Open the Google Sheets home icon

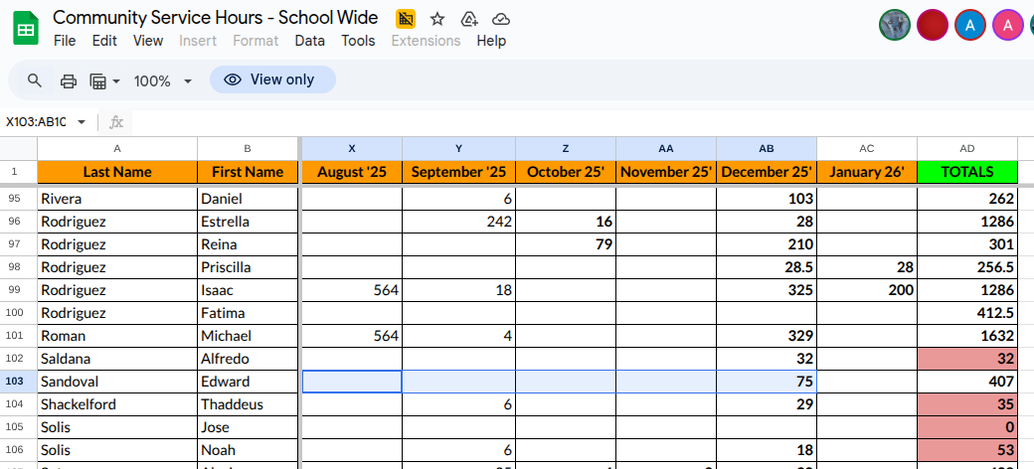click(26, 29)
